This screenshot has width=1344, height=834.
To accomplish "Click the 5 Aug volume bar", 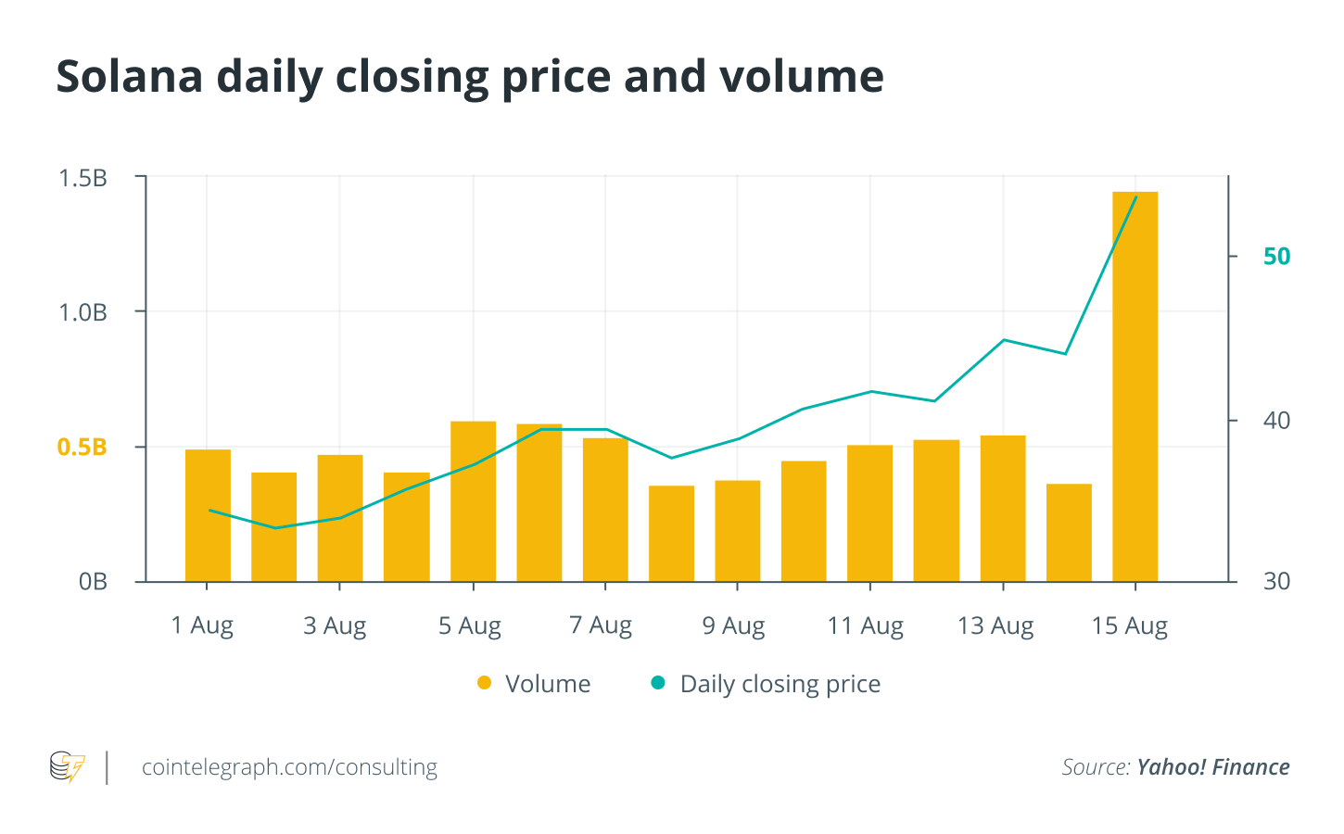I will (x=473, y=502).
